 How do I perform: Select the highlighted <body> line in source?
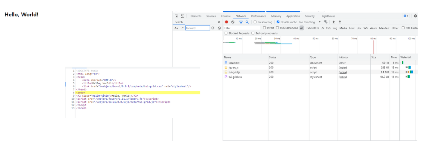138,93
